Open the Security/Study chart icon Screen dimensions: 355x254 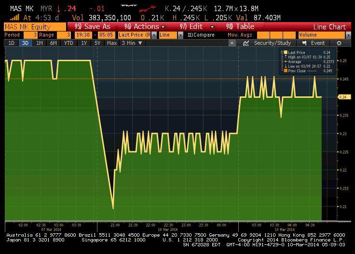point(246,43)
